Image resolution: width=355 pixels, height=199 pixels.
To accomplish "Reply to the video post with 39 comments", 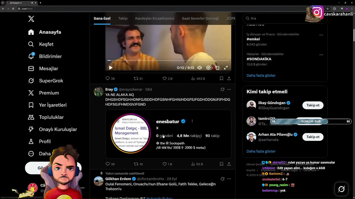I will 110,78.
